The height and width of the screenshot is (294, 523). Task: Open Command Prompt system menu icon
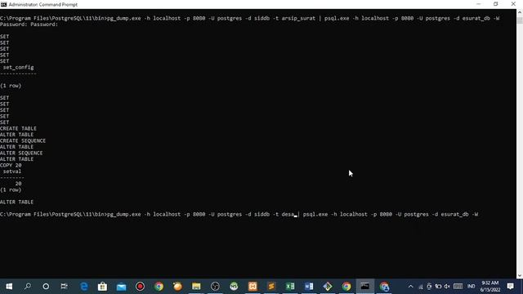[3, 4]
